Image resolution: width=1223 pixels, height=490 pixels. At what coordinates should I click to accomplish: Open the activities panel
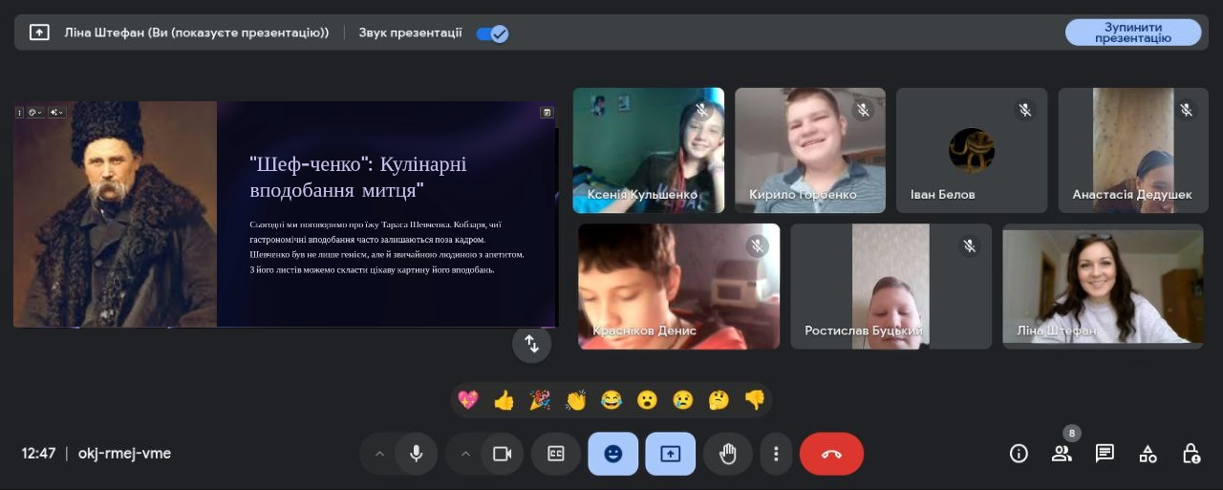point(1148,454)
